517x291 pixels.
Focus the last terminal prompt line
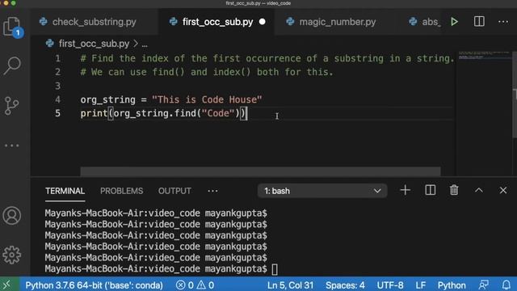point(162,269)
